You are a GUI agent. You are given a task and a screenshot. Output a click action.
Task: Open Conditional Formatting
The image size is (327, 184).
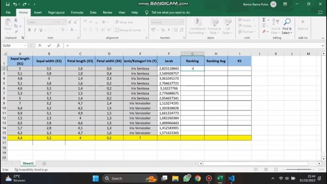[x=197, y=26]
